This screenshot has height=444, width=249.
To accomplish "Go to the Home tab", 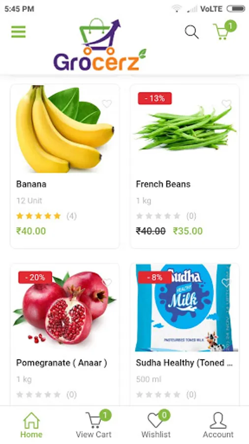I will point(31,425).
